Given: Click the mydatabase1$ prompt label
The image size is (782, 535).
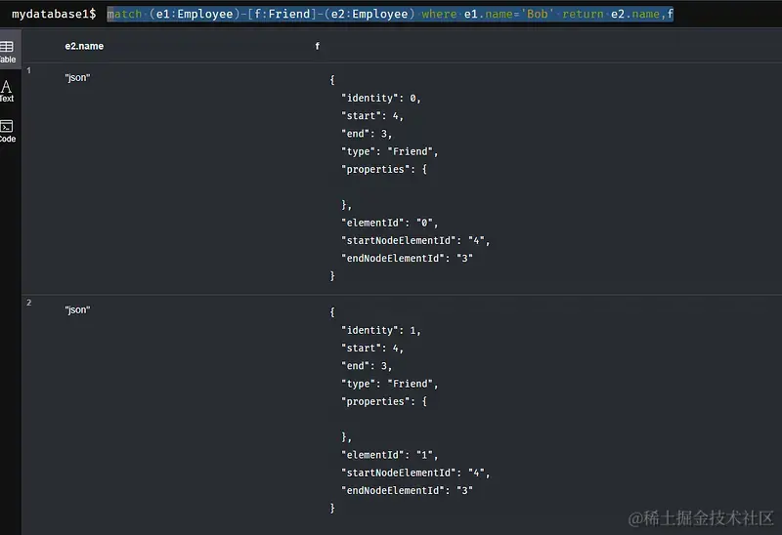Looking at the screenshot, I should click(x=54, y=14).
